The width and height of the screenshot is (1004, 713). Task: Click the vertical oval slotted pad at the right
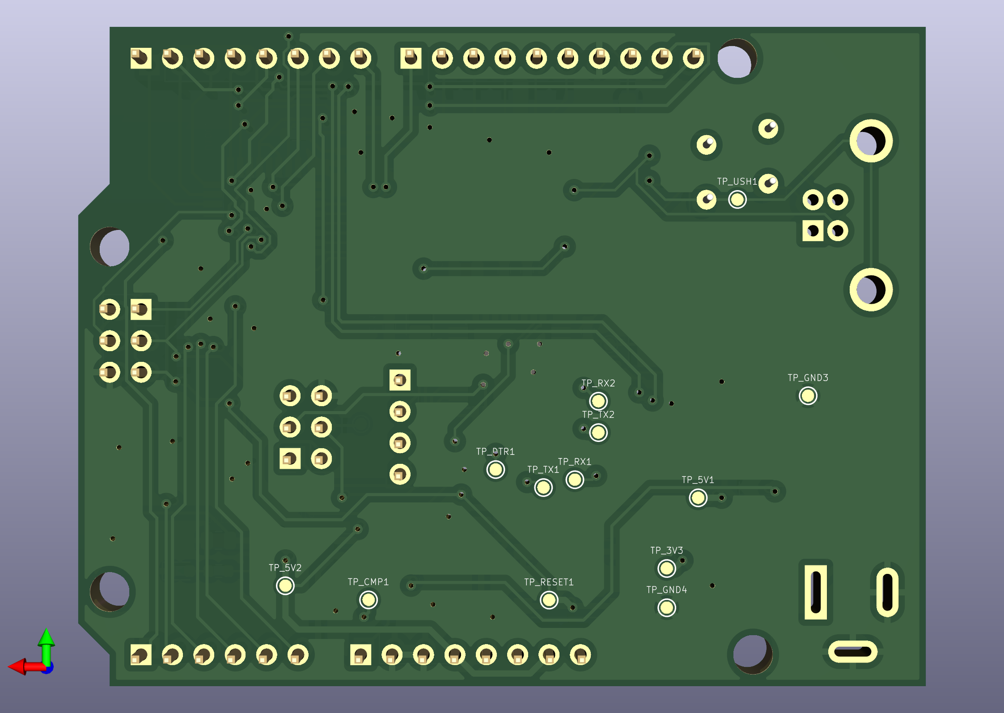[x=887, y=592]
